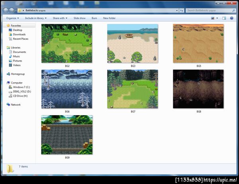Image resolution: width=239 pixels, height=184 pixels.
Task: Select the BG9 stone bridge thumbnail
Action: pyautogui.click(x=67, y=135)
